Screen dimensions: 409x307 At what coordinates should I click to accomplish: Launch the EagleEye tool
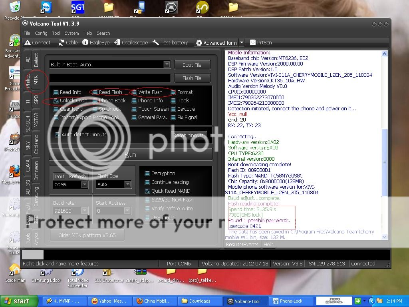[x=85, y=43]
